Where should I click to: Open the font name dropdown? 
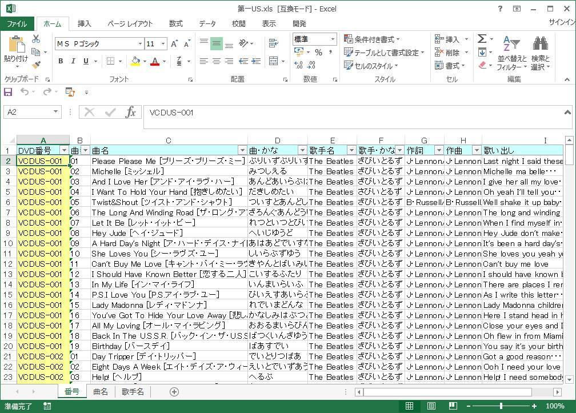click(x=140, y=44)
